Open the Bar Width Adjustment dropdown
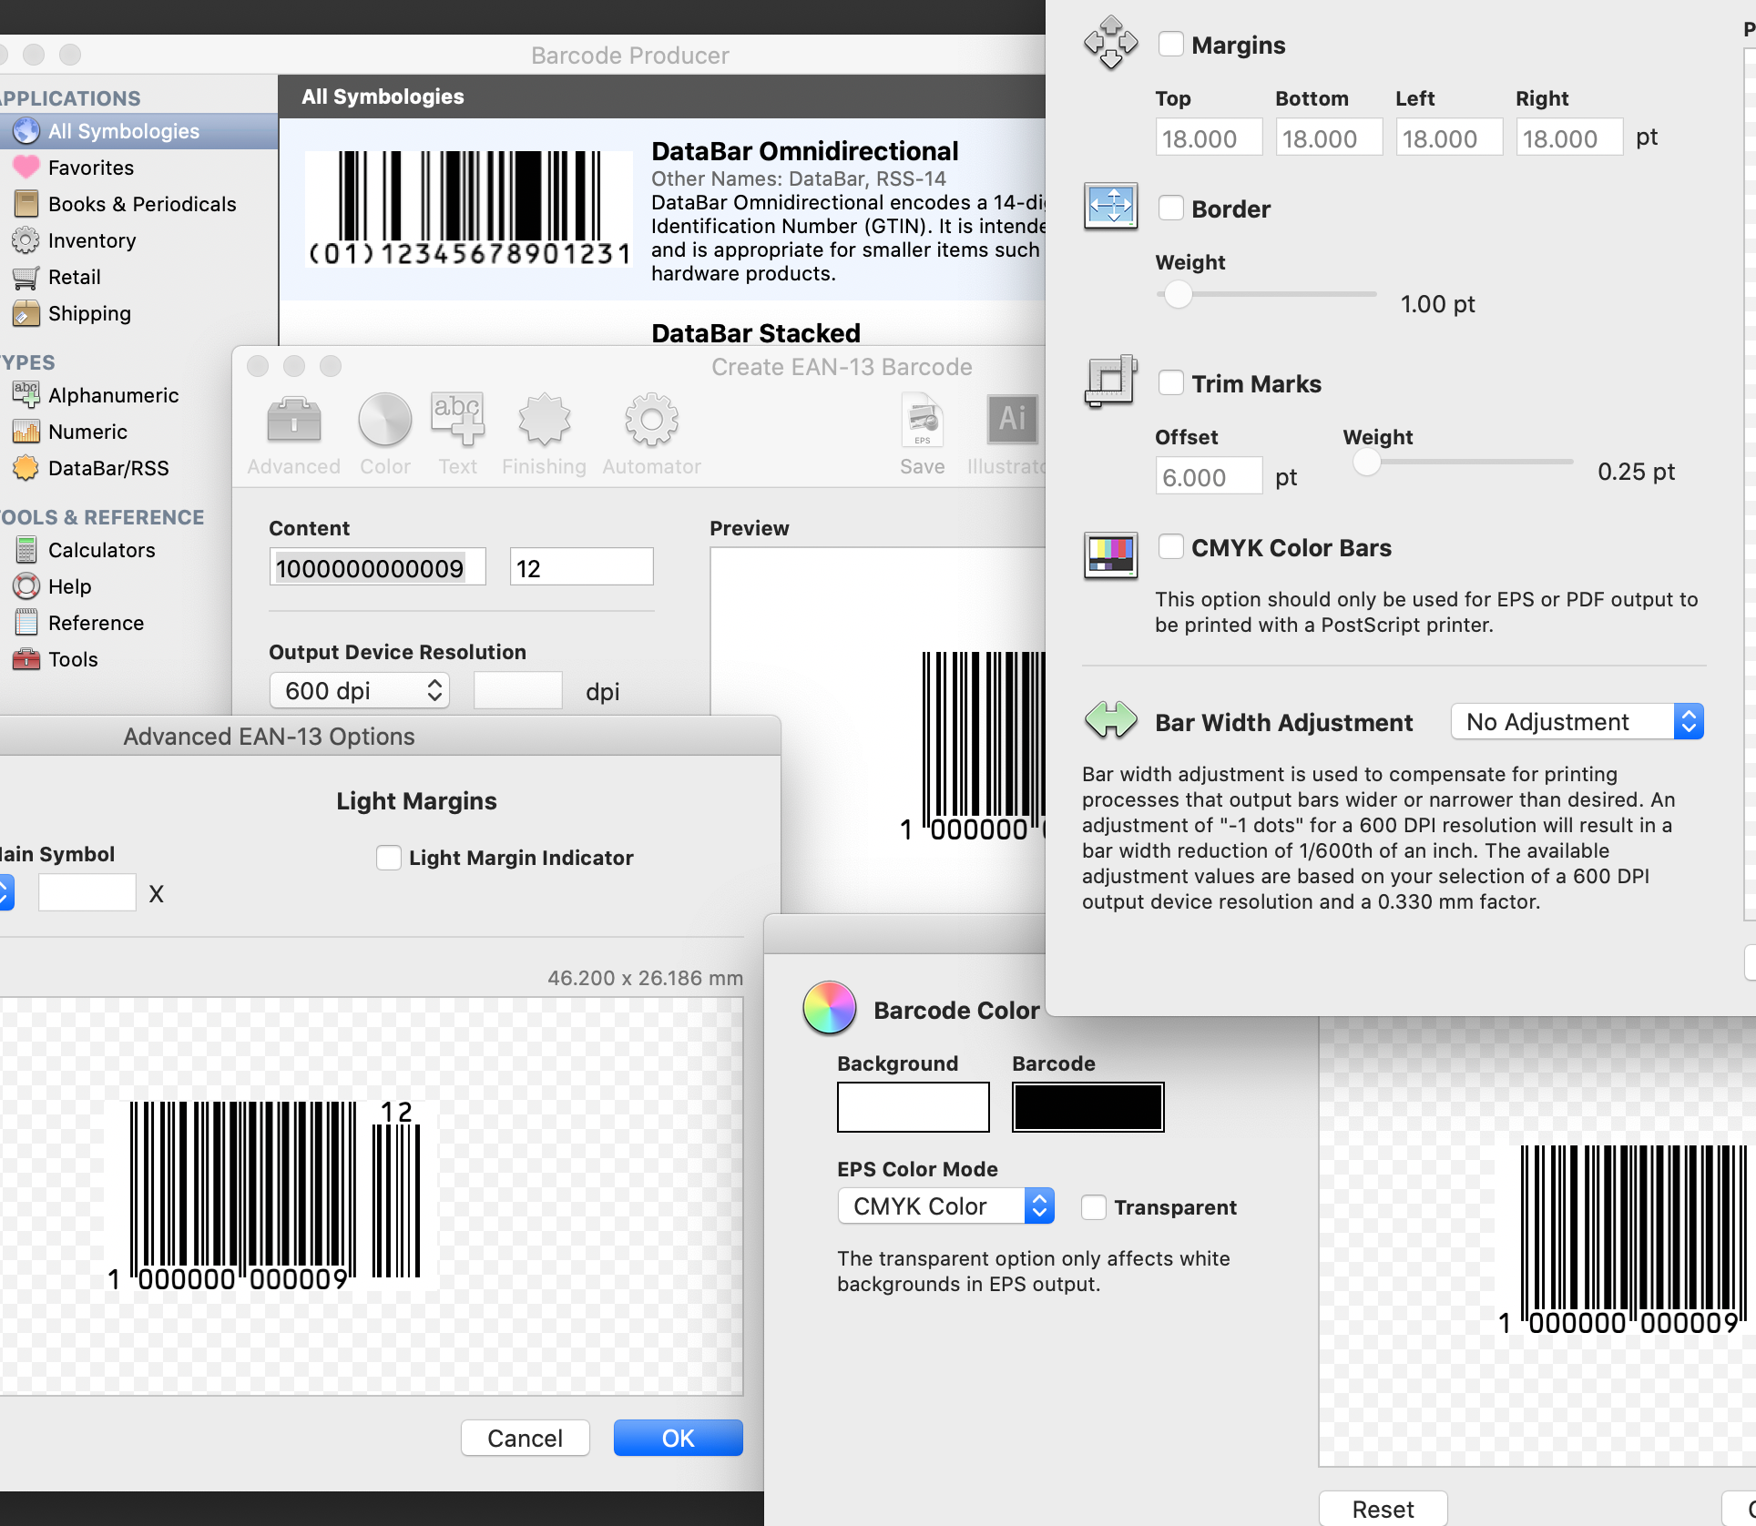Screen dimensions: 1756x1526 (1577, 722)
